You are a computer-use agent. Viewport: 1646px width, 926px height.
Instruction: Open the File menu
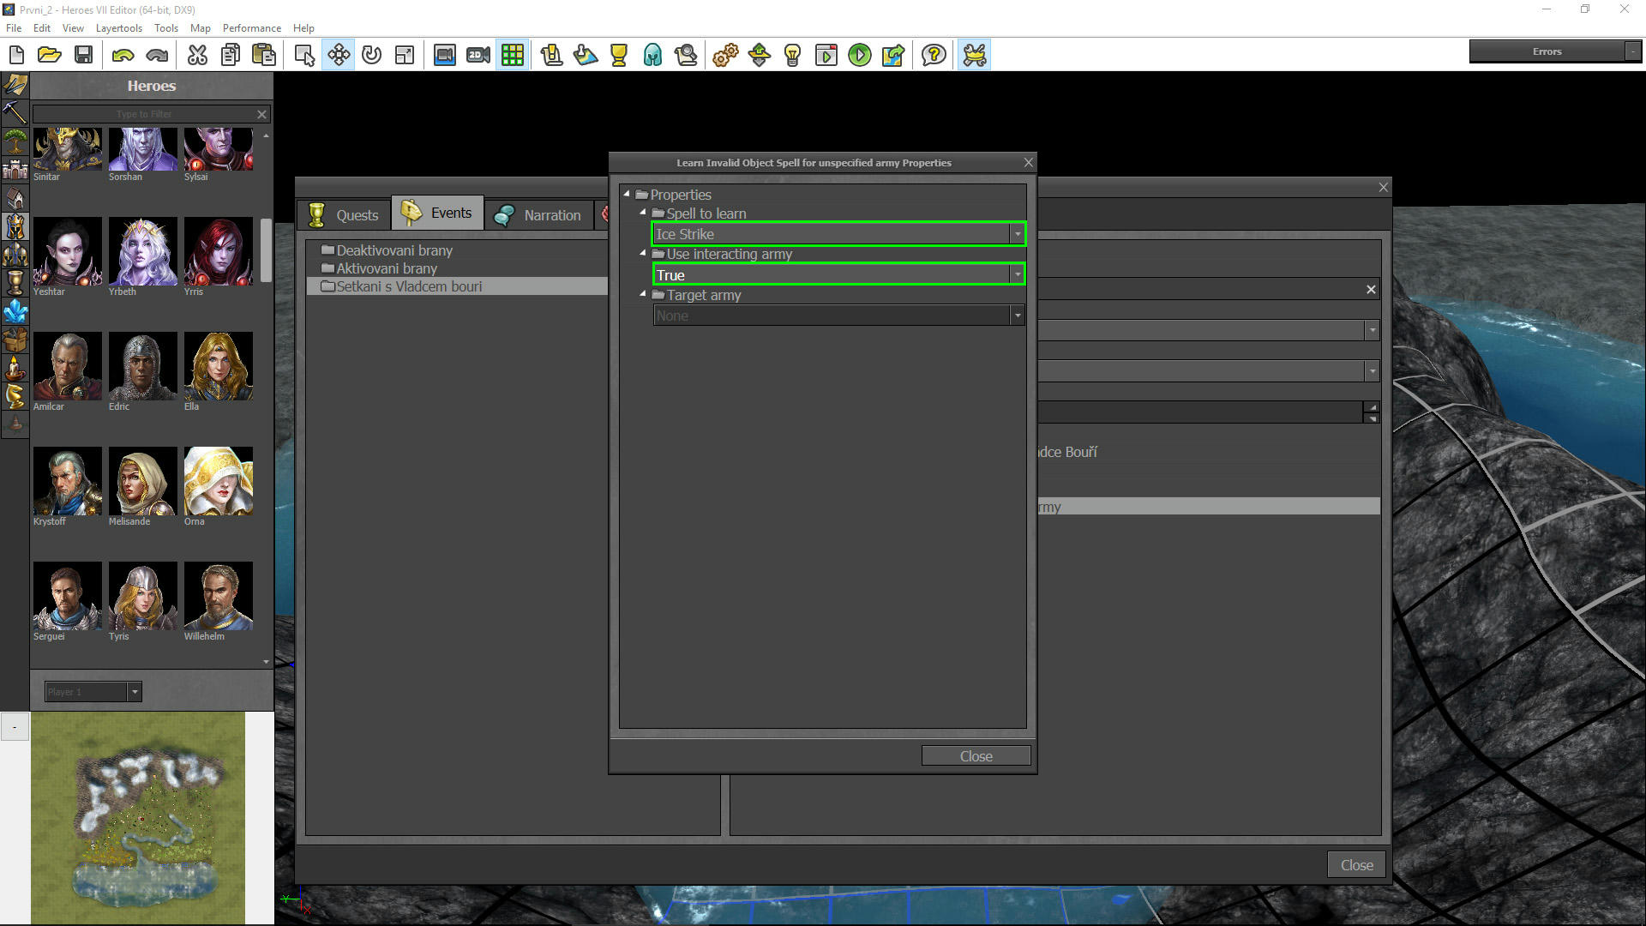click(14, 27)
